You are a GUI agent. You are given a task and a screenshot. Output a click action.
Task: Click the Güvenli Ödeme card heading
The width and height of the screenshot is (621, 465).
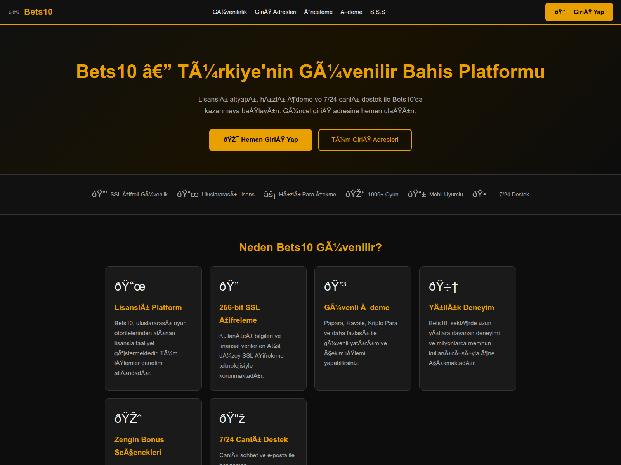357,308
